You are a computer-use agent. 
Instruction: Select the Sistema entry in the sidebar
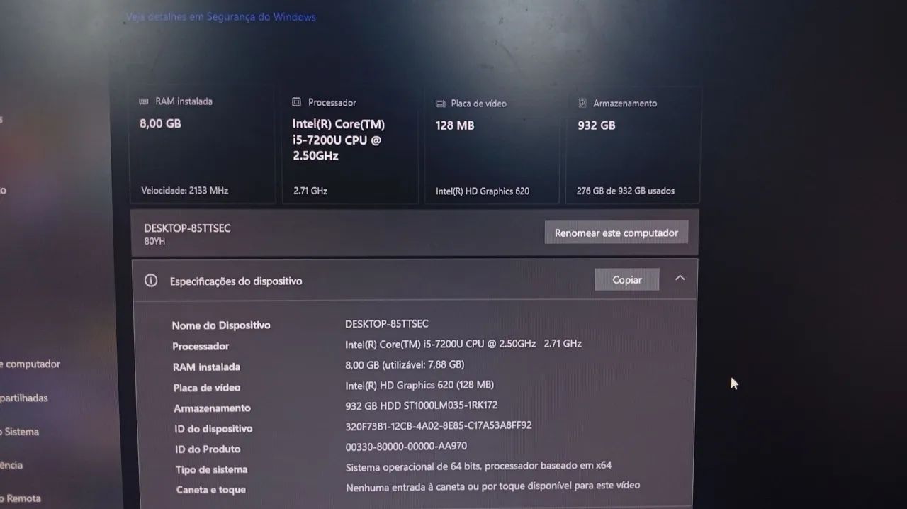point(20,432)
